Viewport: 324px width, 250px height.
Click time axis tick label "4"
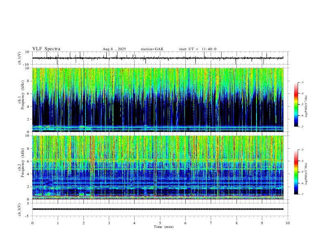pos(134,223)
